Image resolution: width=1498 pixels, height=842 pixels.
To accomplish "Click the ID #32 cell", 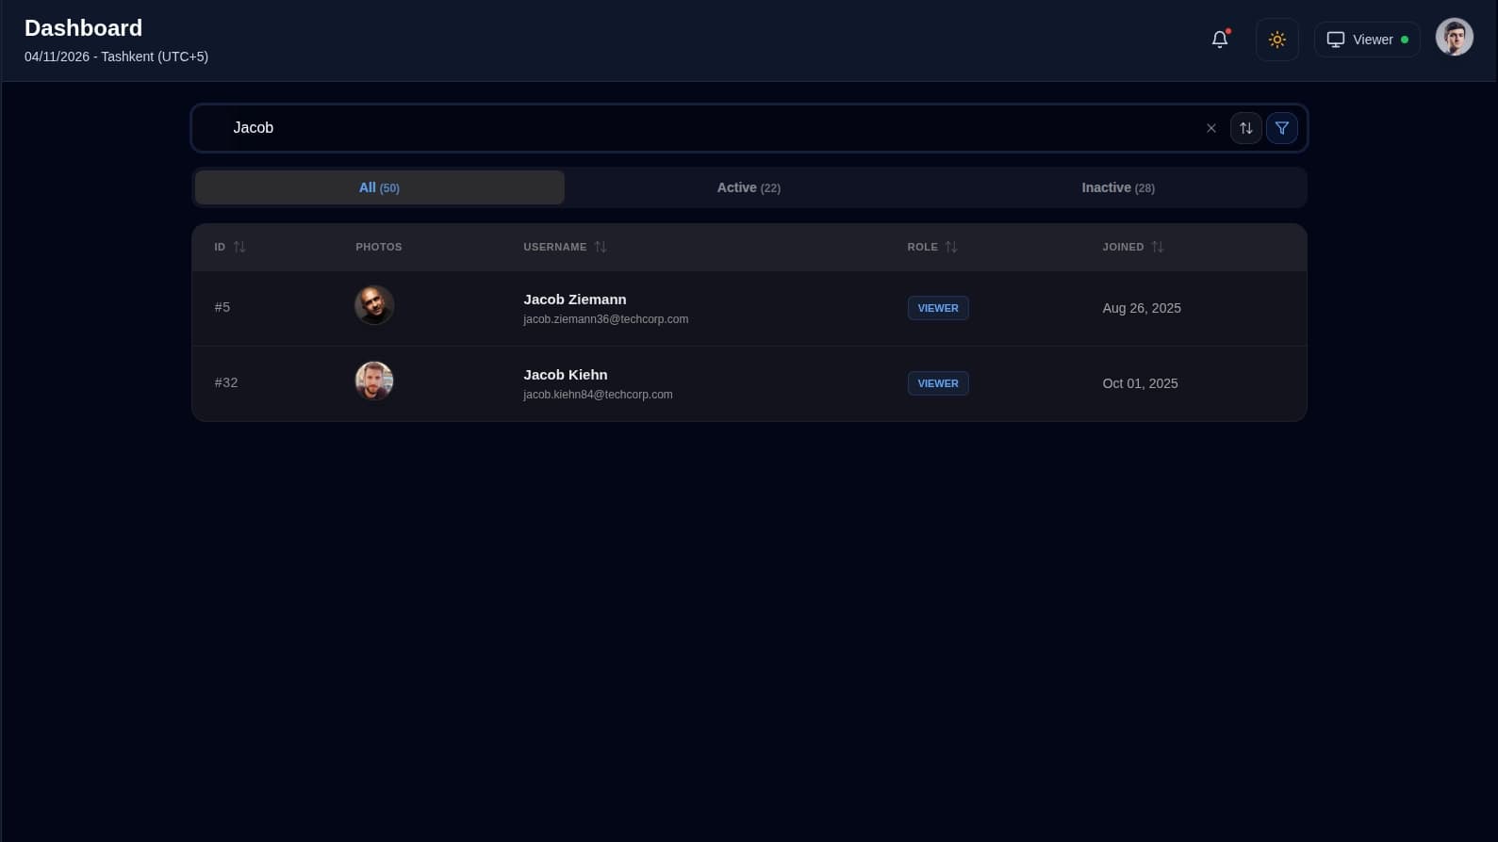I will pyautogui.click(x=226, y=382).
